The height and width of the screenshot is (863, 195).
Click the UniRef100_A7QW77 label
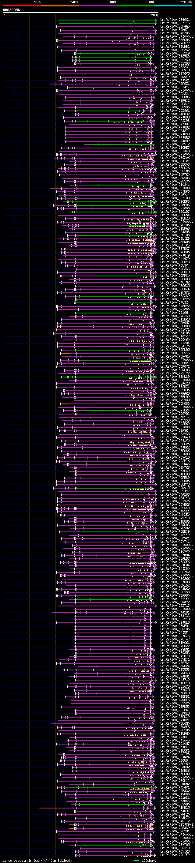pos(175,43)
